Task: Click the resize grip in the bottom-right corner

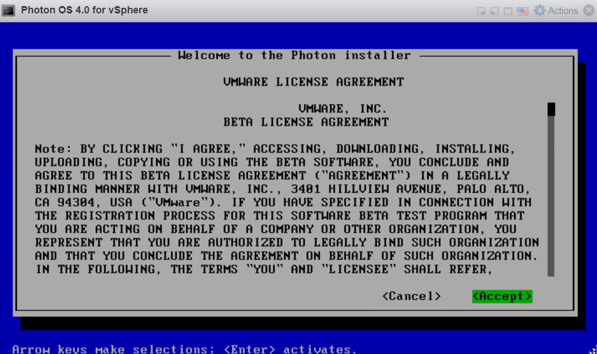Action: coord(593,350)
